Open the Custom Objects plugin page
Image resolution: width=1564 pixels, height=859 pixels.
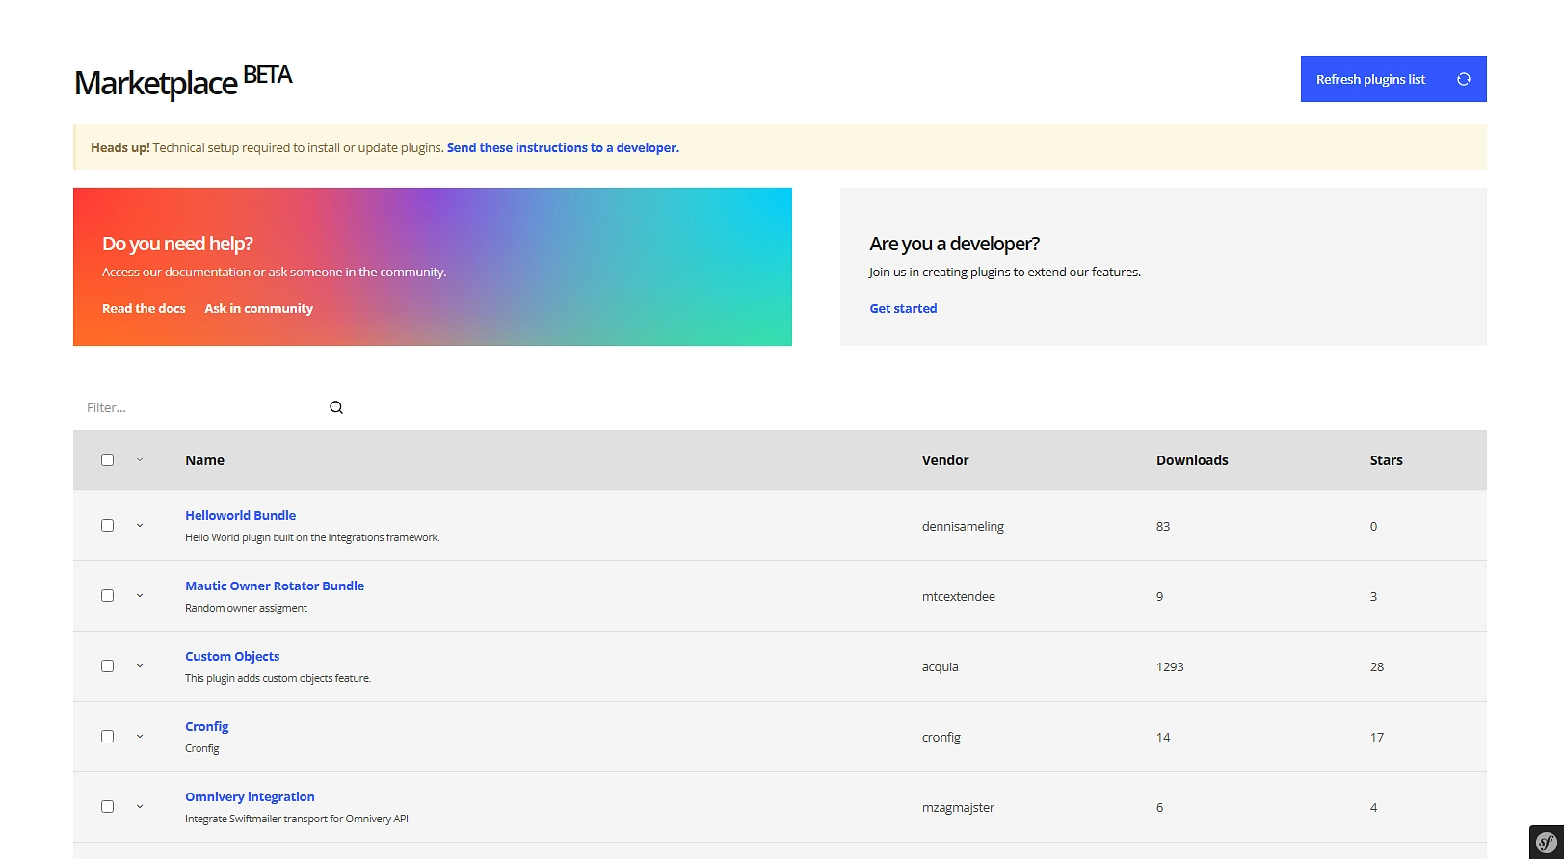232,656
